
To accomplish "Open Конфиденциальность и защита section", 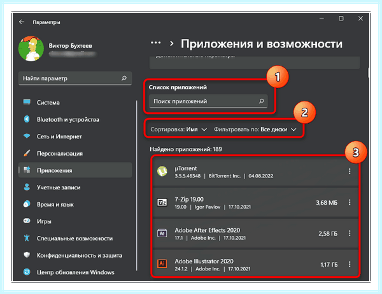I will pyautogui.click(x=75, y=256).
